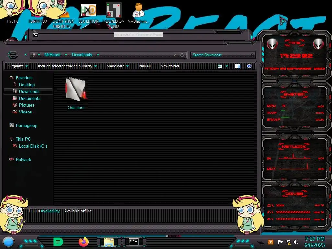
Task: Show the preview pane using the pane icon
Action: click(238, 66)
